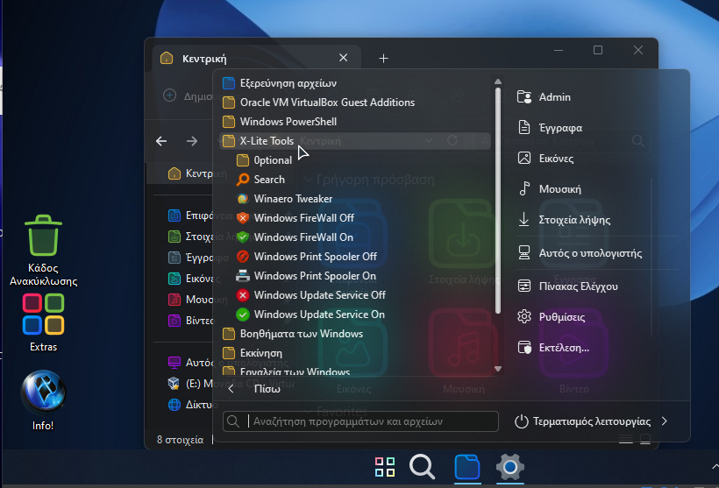Open the Admin user folder
This screenshot has width=719, height=488.
(544, 96)
